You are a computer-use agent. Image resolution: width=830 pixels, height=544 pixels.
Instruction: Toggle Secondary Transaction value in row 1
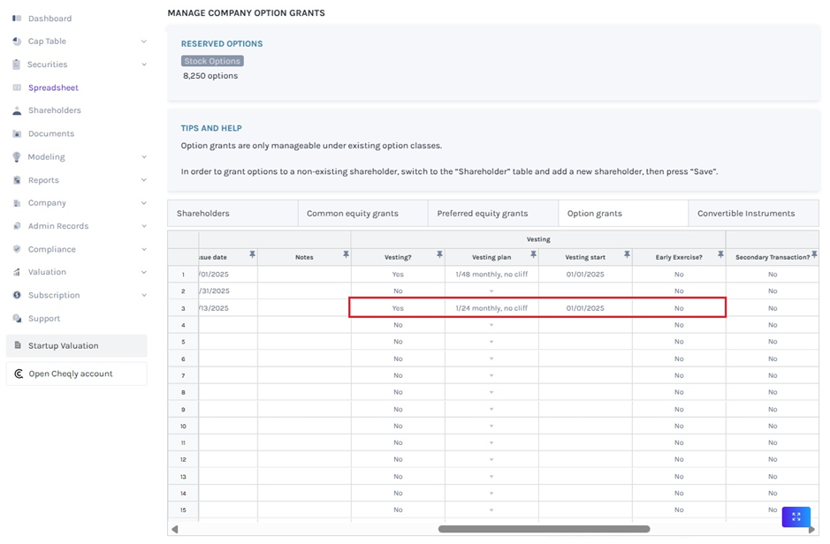click(x=772, y=275)
